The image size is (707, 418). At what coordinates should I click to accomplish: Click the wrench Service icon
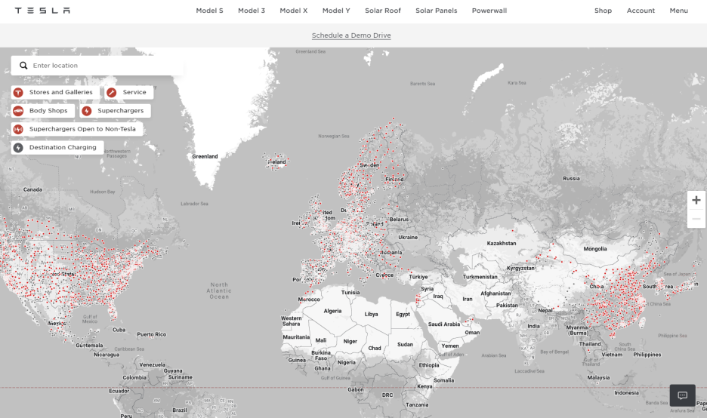pos(112,92)
